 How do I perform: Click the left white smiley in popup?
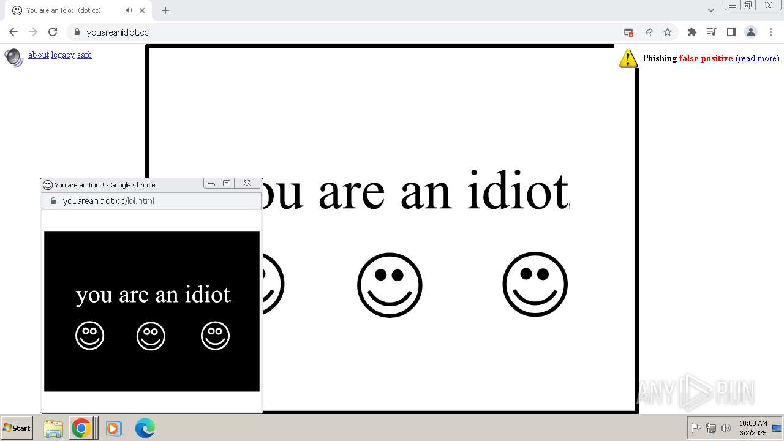pos(90,336)
